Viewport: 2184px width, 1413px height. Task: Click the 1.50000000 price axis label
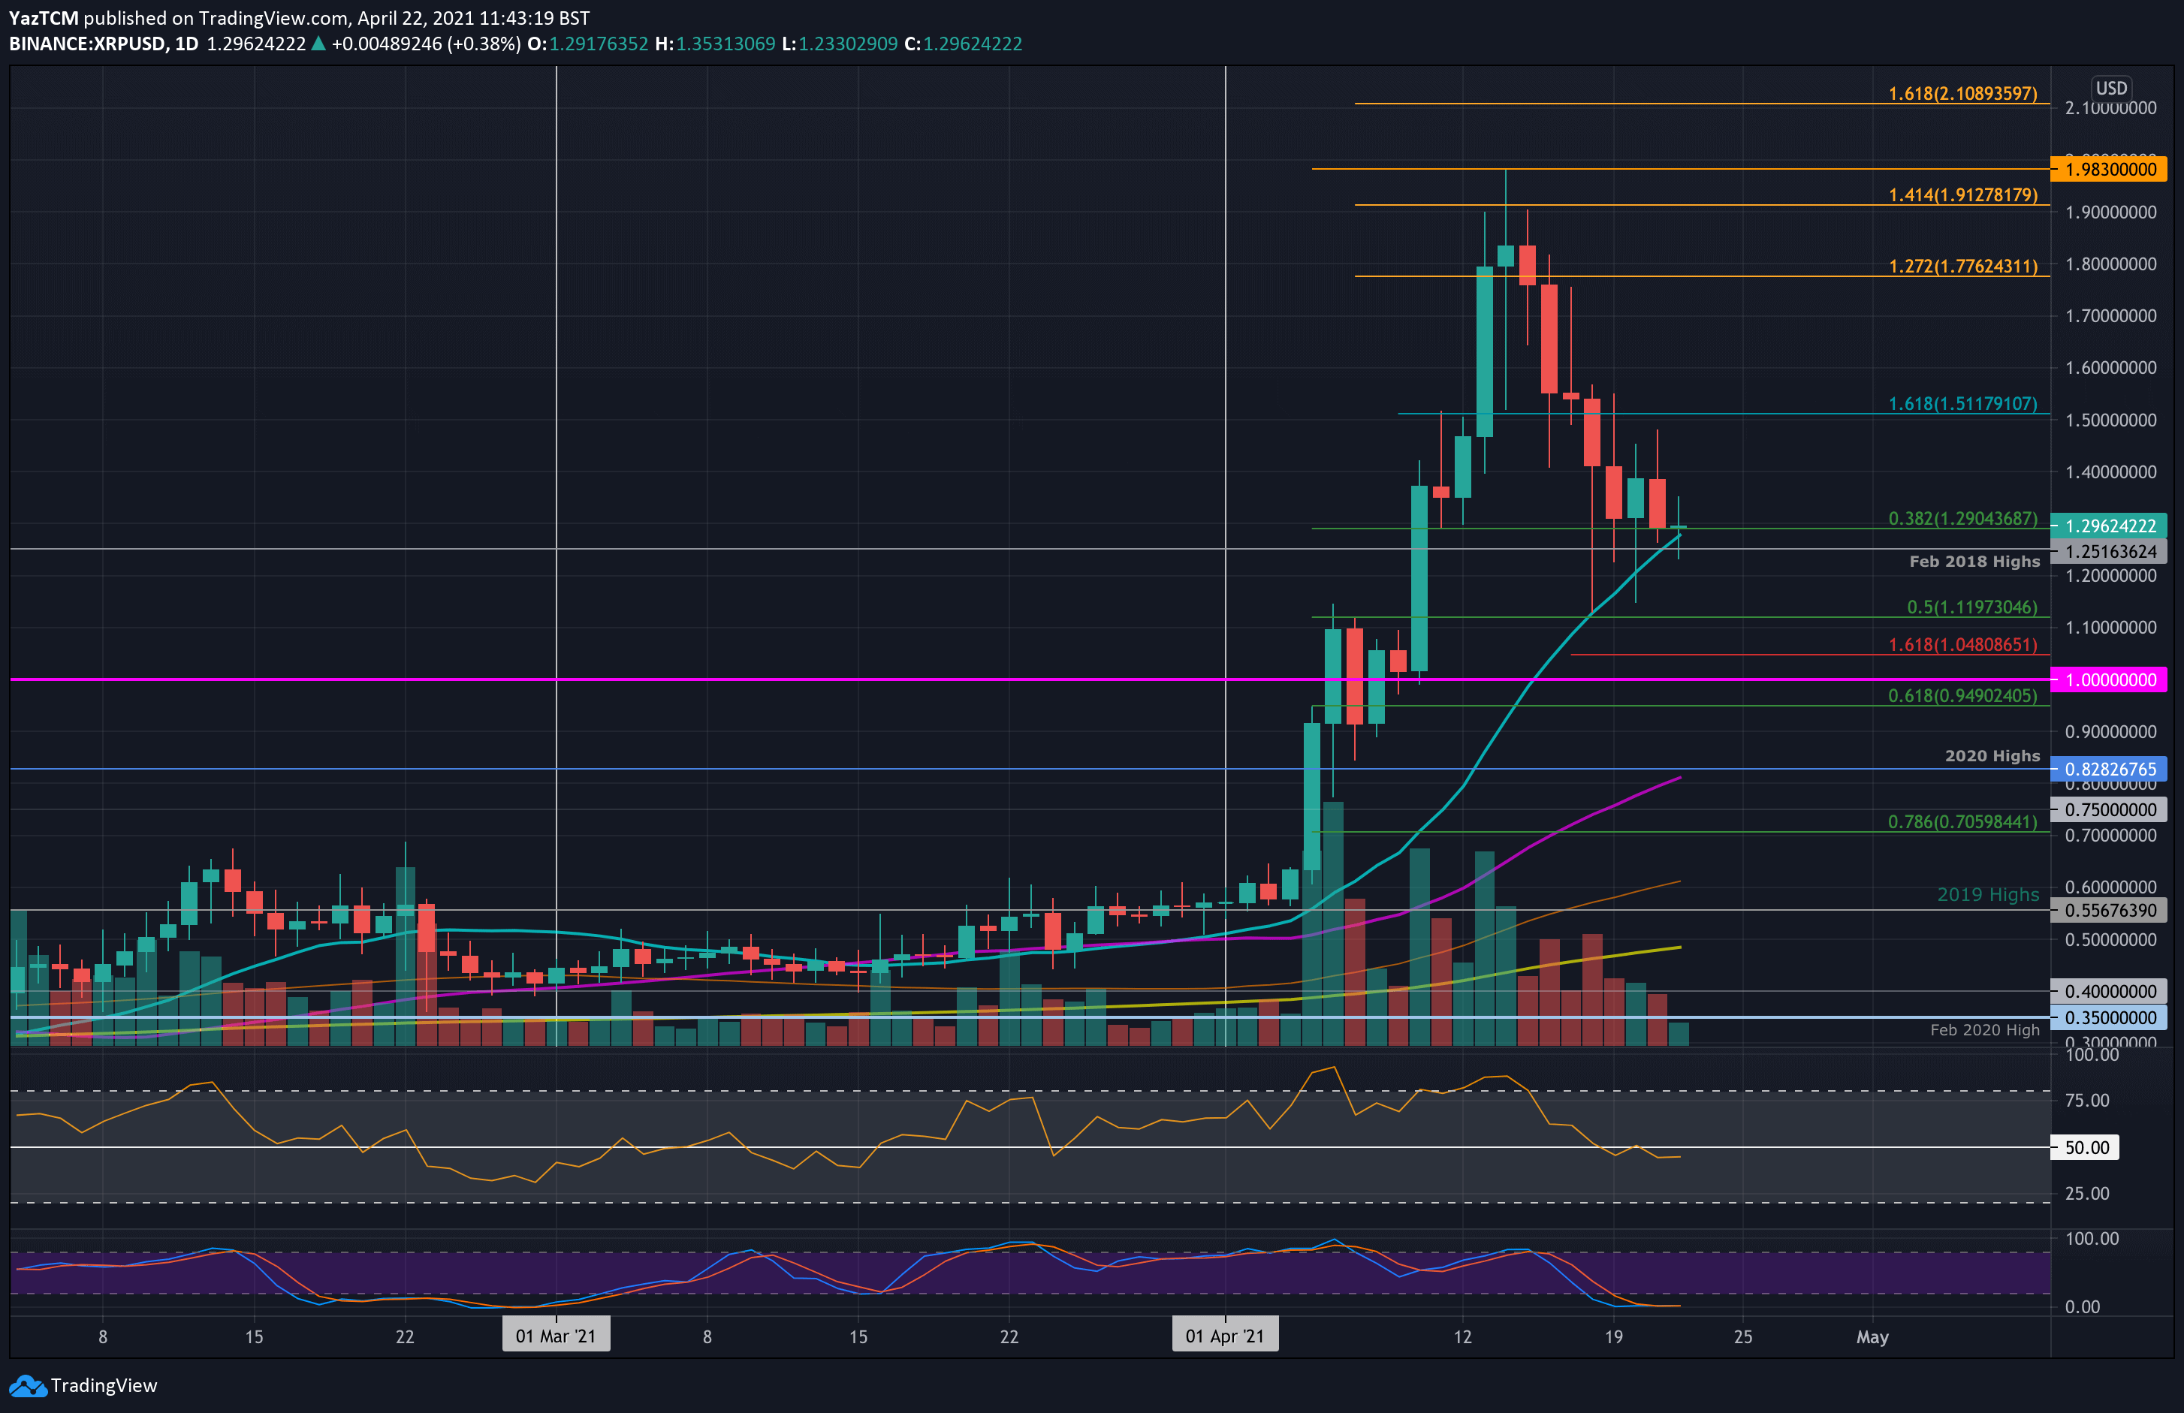coord(2110,420)
